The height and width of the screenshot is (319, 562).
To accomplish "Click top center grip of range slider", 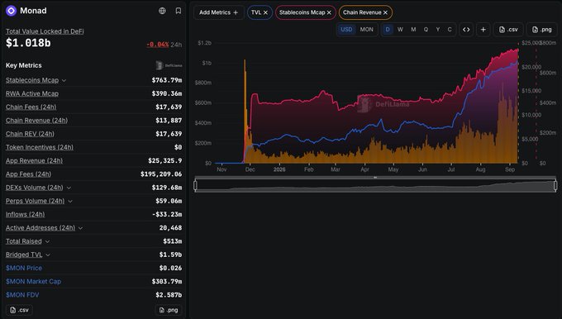I will [375, 178].
